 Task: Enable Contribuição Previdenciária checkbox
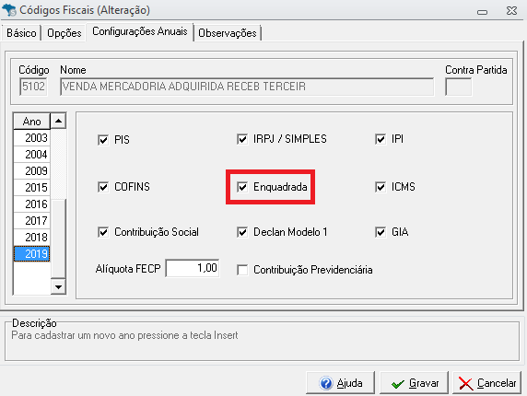click(x=242, y=270)
